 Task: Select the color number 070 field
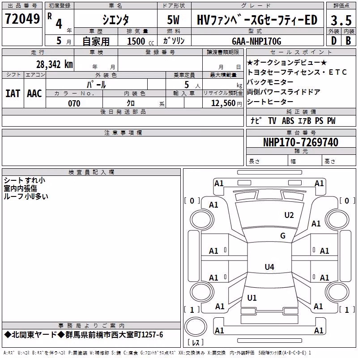(74, 103)
